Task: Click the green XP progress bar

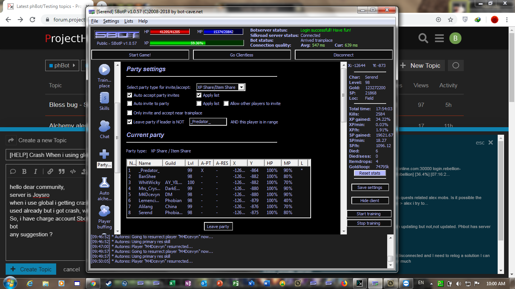Action: (196, 43)
